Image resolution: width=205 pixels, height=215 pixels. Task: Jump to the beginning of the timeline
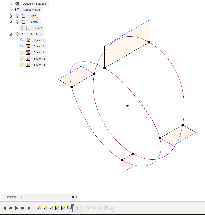[x=4, y=208]
